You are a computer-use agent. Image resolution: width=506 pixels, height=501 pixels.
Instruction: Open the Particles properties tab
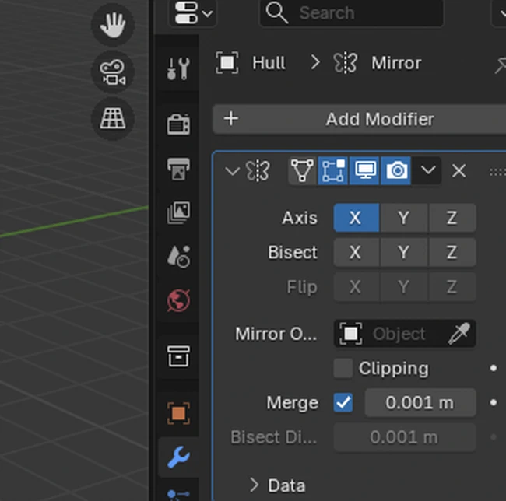coord(178,495)
